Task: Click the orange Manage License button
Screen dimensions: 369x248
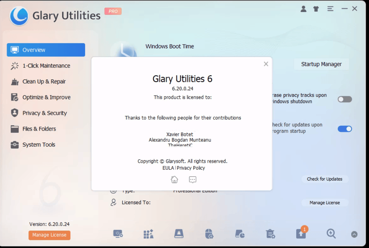Action: tap(49, 235)
